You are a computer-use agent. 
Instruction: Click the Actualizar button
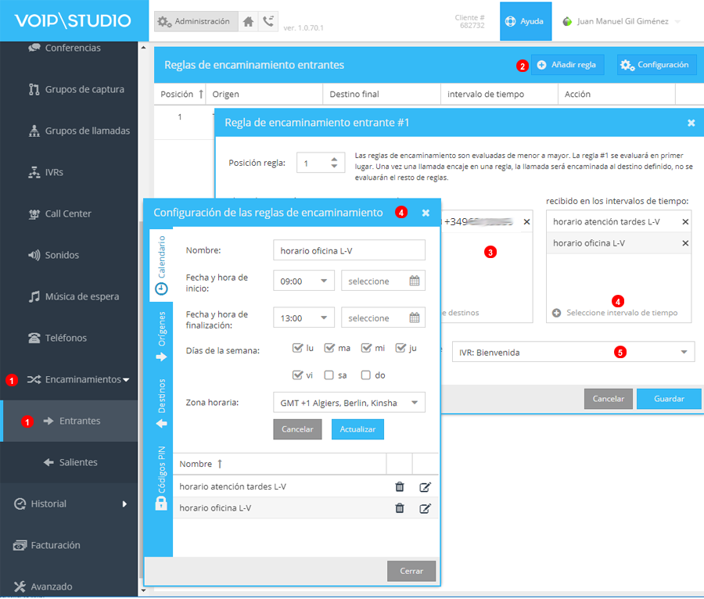(x=357, y=429)
